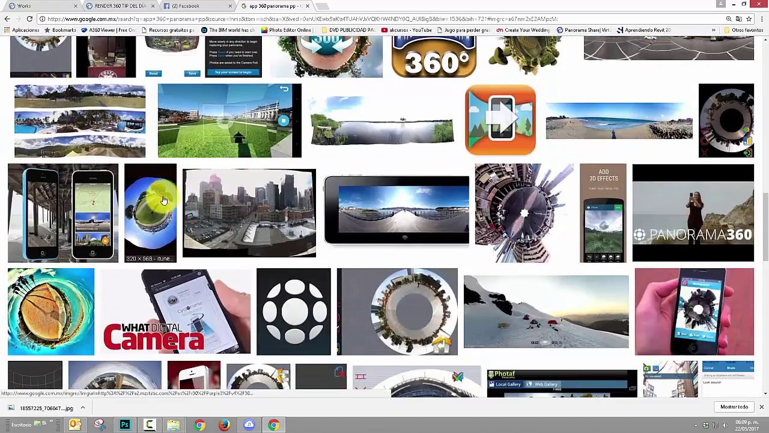Open the Otros favoritos bookmarks folder
The height and width of the screenshot is (433, 769).
point(744,30)
